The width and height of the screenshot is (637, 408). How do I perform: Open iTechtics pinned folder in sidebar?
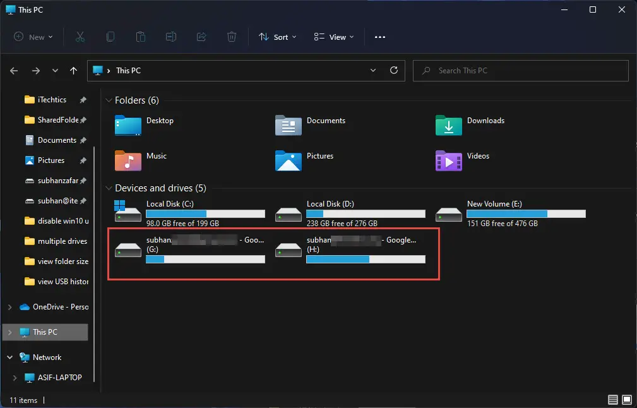[52, 100]
